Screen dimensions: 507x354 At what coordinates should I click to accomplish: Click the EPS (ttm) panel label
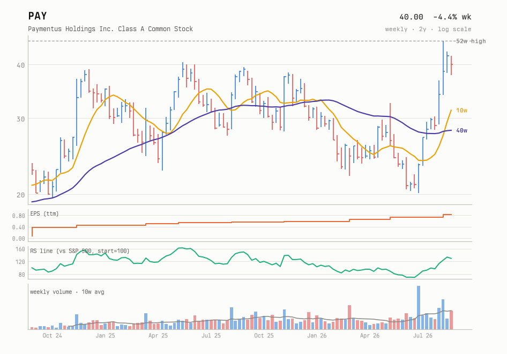tap(44, 213)
